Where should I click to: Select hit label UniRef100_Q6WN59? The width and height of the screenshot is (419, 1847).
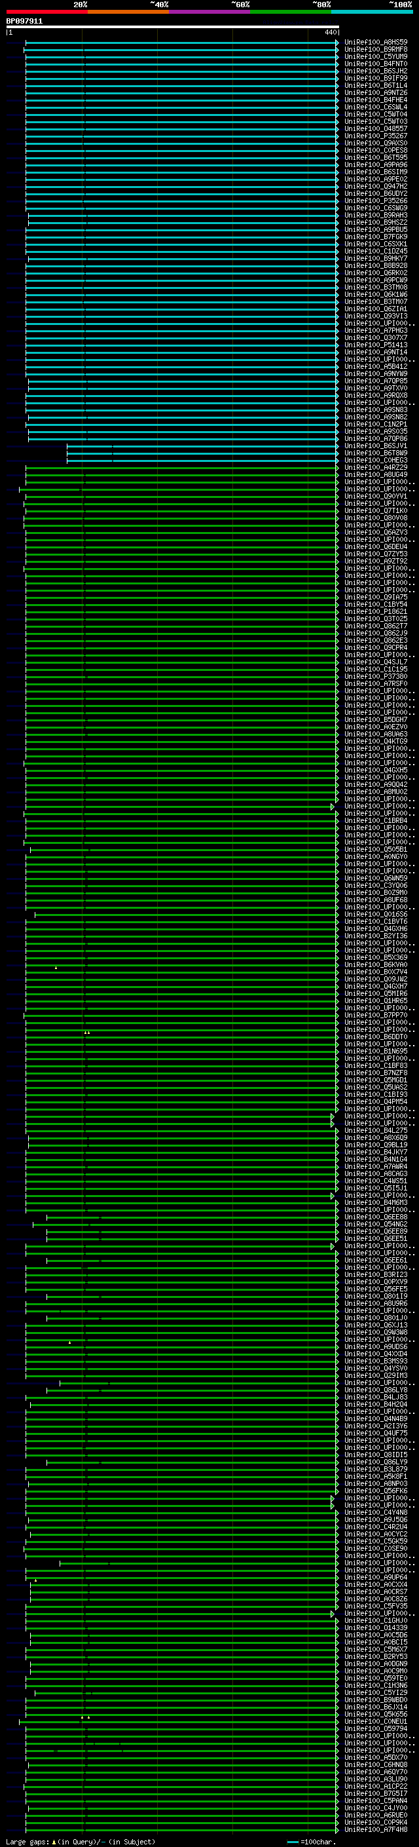[376, 879]
